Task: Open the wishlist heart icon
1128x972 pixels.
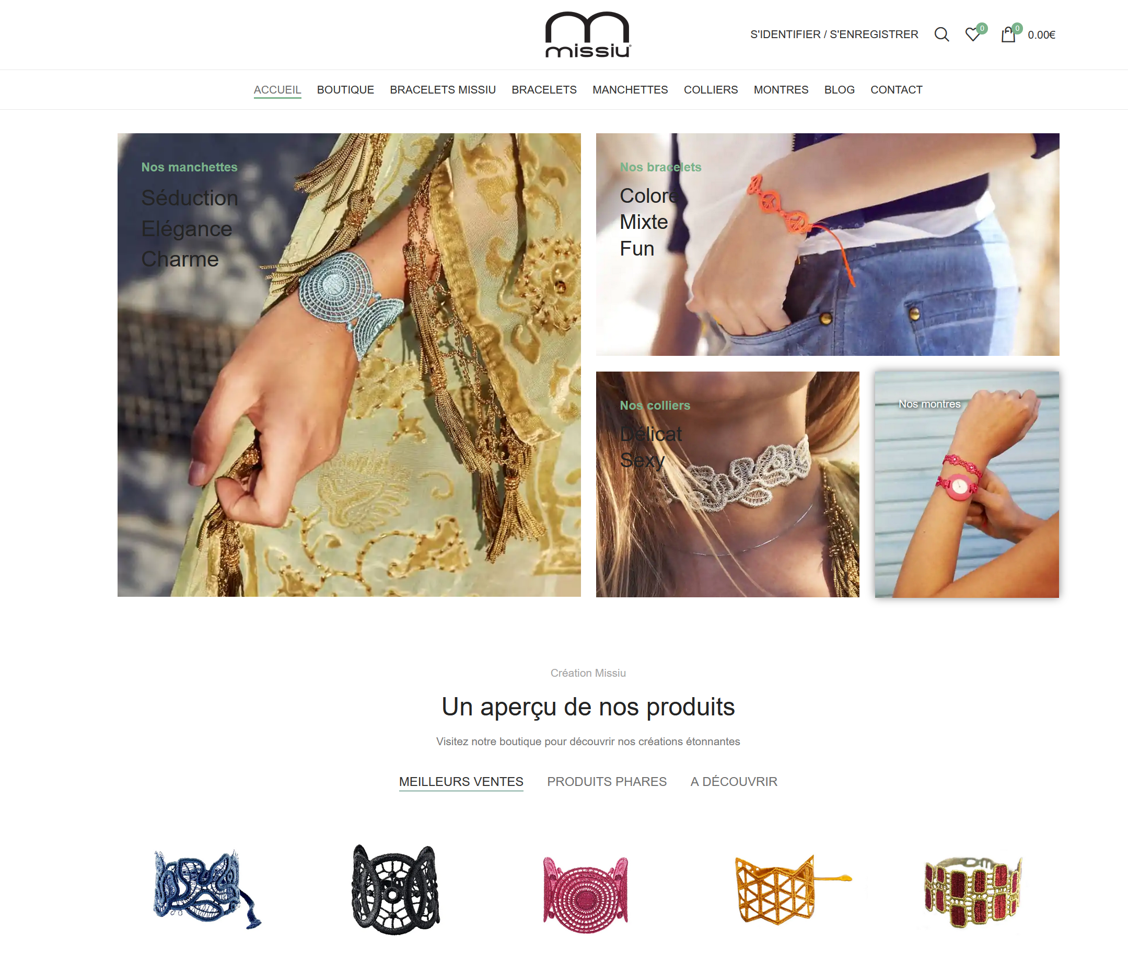Action: (973, 34)
